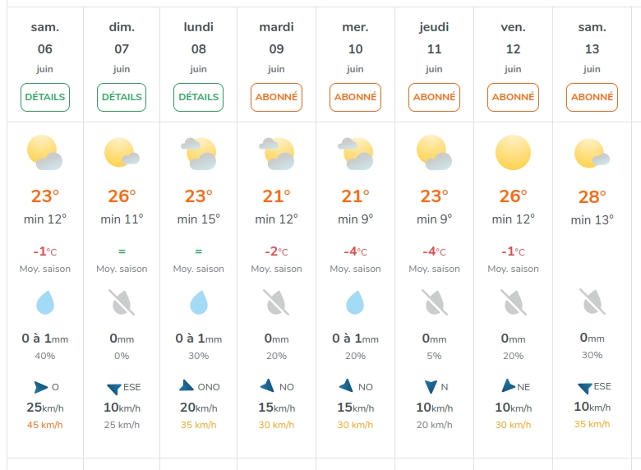Viewport: 641px width, 470px height.
Task: Click the crossed-out raindrop icon for dimanche 07
Action: pos(122,302)
